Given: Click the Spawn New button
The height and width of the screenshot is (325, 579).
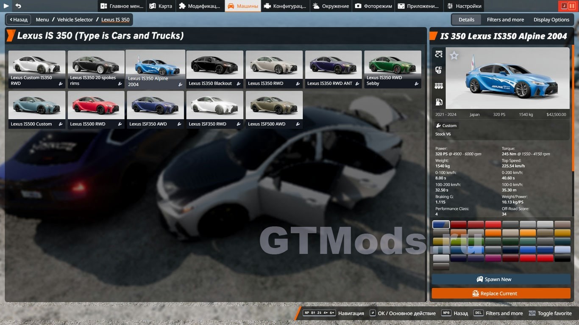Looking at the screenshot, I should (x=501, y=279).
